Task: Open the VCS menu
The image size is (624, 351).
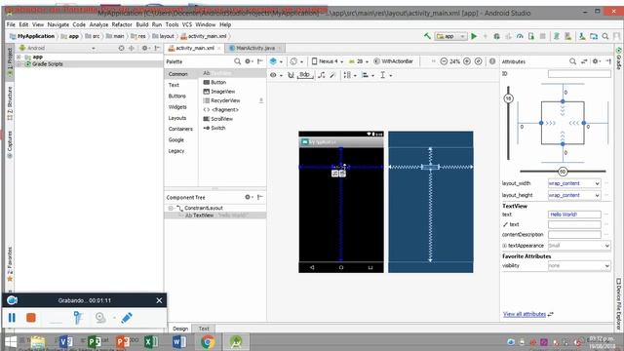Action: coord(186,24)
